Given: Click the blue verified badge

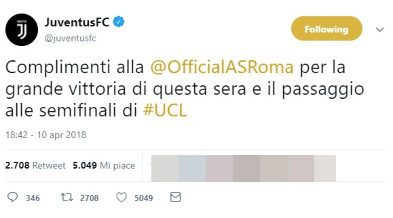Looking at the screenshot, I should coord(119,22).
